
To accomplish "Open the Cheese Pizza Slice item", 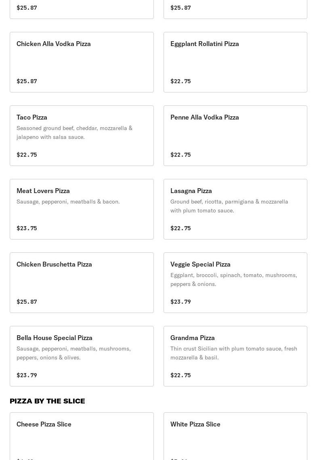I will coord(44,424).
